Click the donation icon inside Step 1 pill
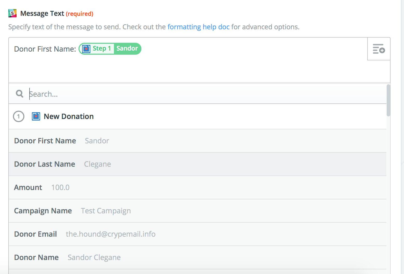Viewport: 404px width, 274px height. pos(86,49)
